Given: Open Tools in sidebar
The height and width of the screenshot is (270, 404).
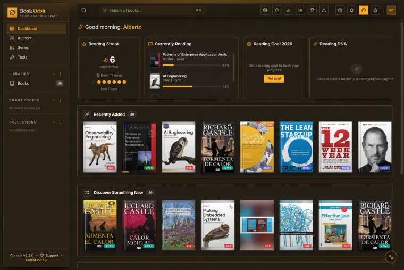Looking at the screenshot, I should click(36, 58).
